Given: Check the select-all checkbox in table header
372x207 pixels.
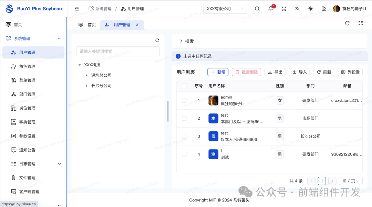Looking at the screenshot, I should [184, 86].
